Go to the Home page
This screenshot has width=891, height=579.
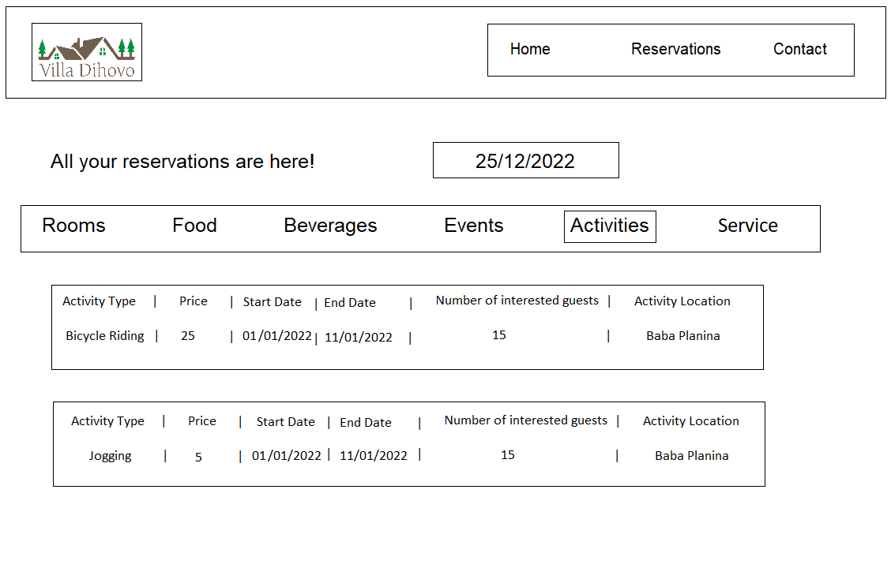pyautogui.click(x=530, y=50)
